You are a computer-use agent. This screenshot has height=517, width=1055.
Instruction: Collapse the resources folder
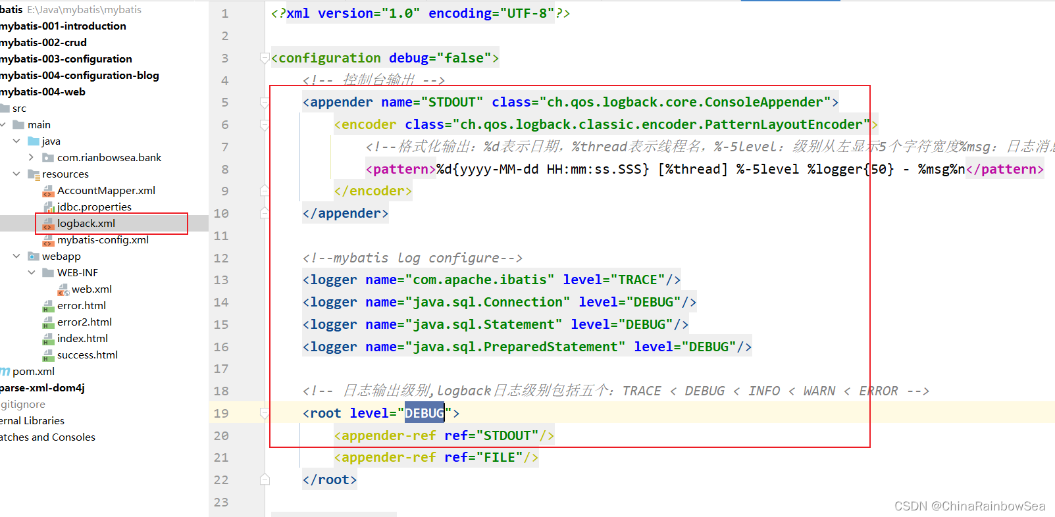[x=16, y=174]
